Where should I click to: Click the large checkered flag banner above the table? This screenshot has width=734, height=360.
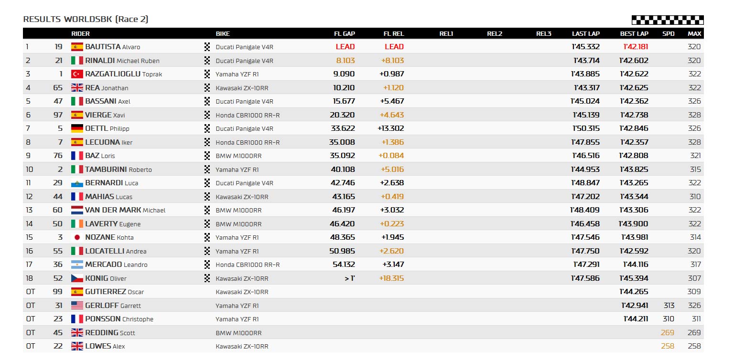coord(668,20)
